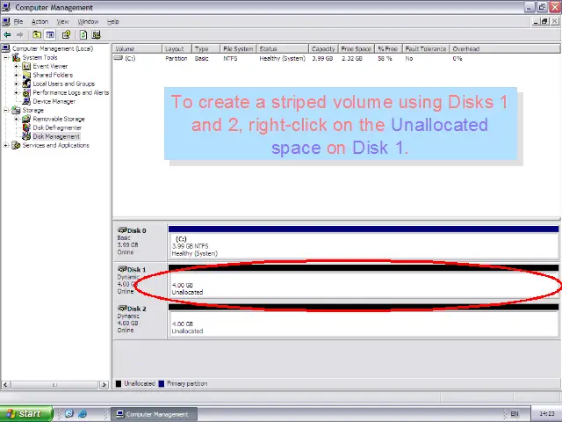Screen dimensions: 562x422
Task: Click the Disk 2 drive icon
Action: 122,309
